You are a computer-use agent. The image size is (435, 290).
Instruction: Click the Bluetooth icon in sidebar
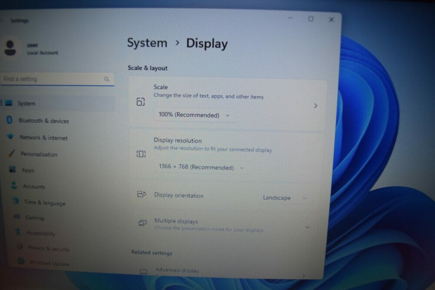[x=10, y=120]
